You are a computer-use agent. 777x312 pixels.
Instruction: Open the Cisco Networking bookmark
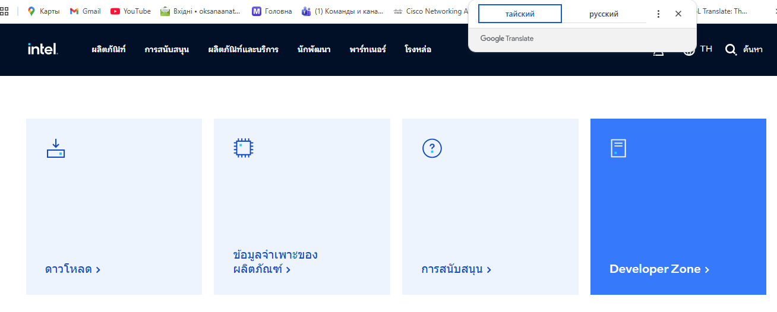(431, 11)
